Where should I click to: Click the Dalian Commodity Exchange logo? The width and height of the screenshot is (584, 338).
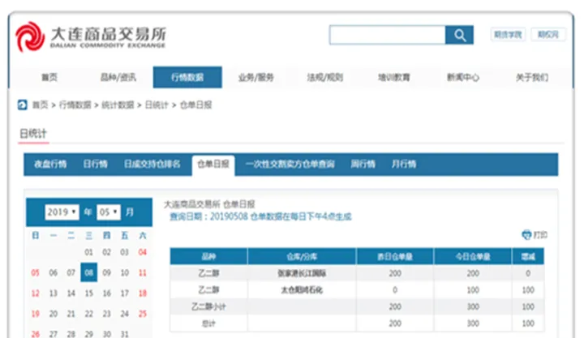[91, 36]
